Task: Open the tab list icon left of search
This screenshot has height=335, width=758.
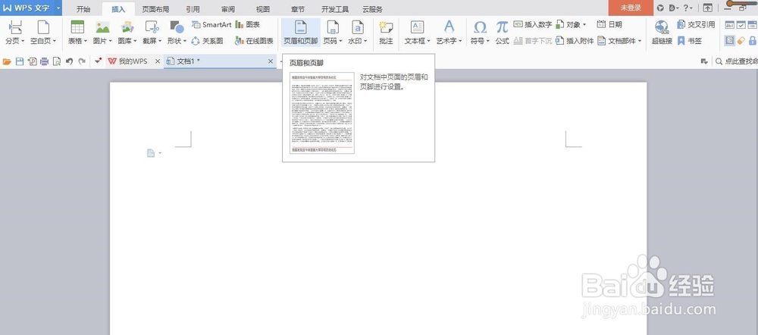Action: pyautogui.click(x=704, y=61)
